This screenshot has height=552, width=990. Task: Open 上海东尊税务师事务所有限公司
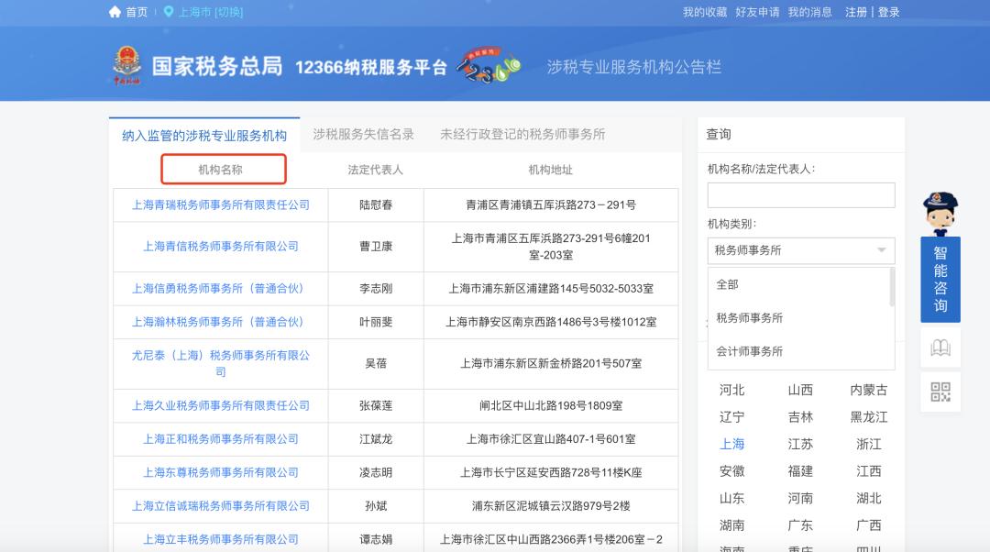[221, 472]
